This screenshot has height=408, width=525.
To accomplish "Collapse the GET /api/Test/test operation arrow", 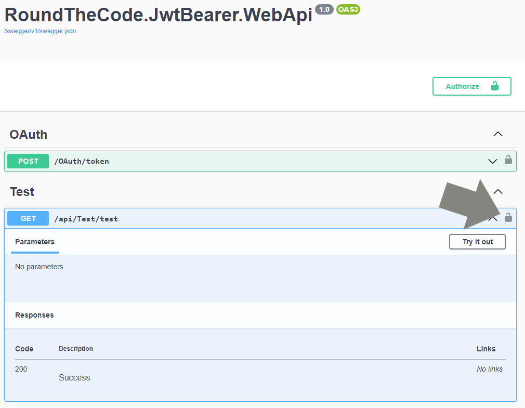I will tap(493, 219).
